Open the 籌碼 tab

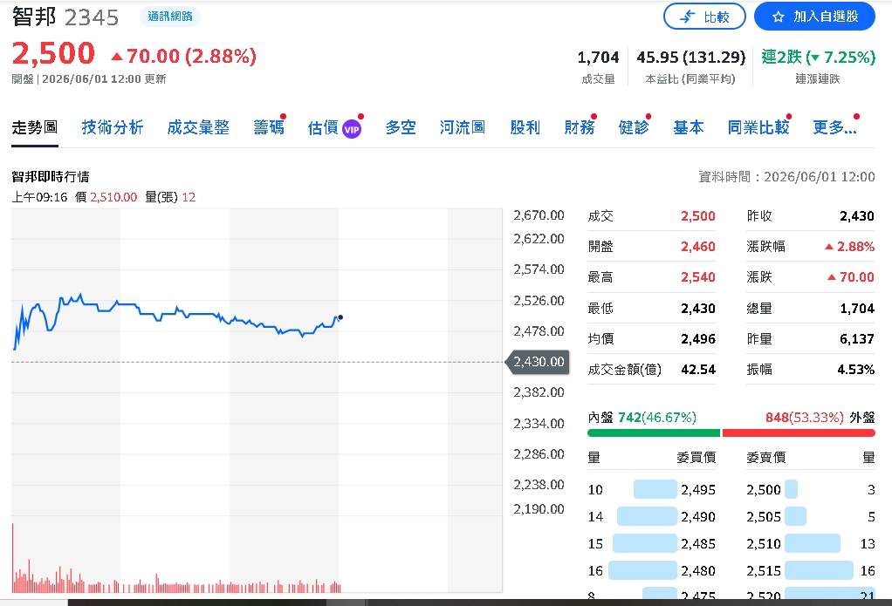click(x=269, y=127)
